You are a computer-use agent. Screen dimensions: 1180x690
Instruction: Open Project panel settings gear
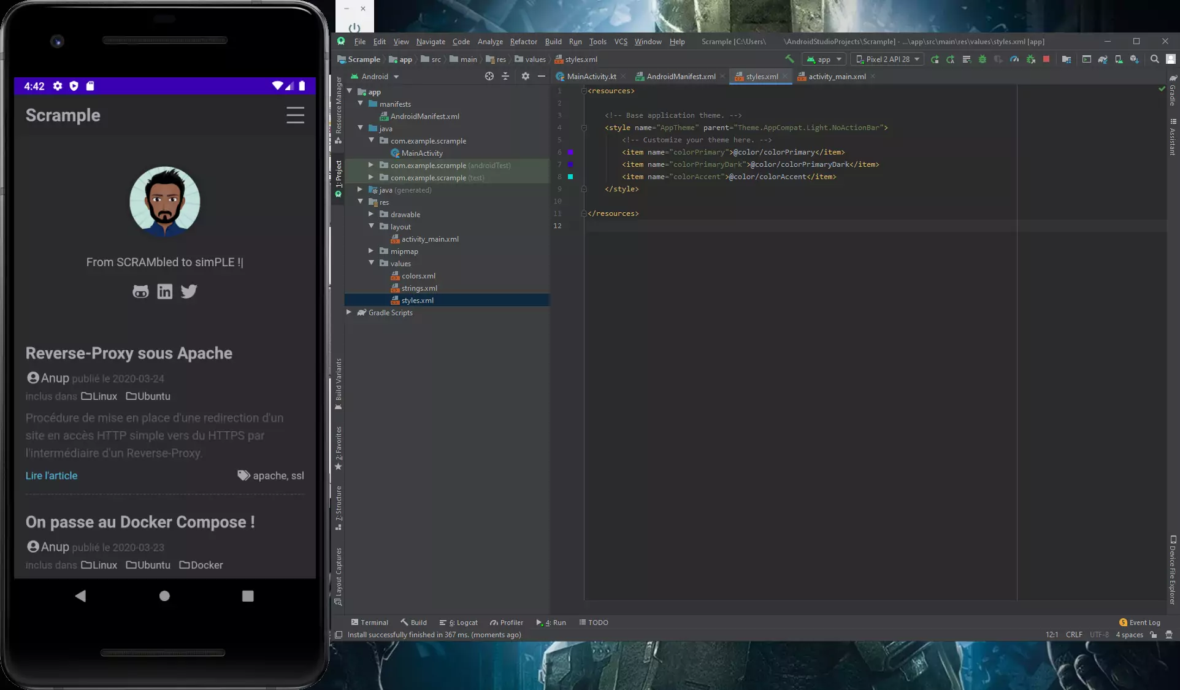[x=526, y=76]
